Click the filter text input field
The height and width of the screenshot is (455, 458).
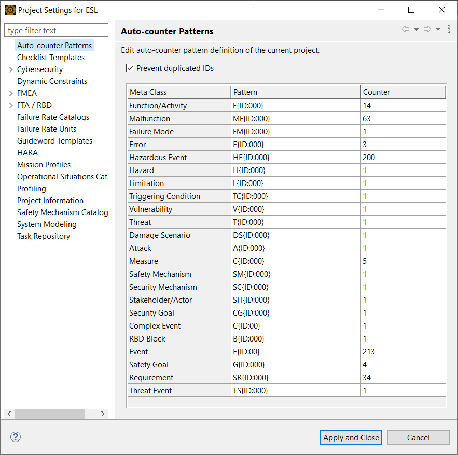click(x=57, y=31)
